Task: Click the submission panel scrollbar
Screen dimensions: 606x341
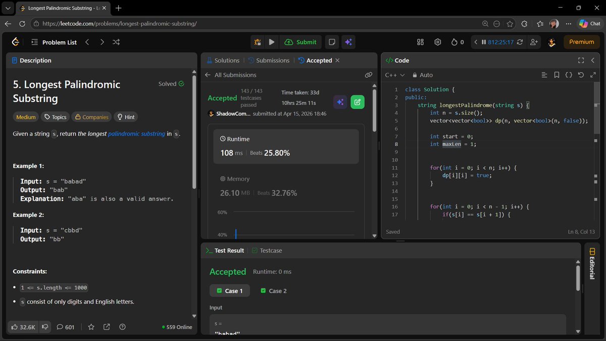Action: click(374, 111)
